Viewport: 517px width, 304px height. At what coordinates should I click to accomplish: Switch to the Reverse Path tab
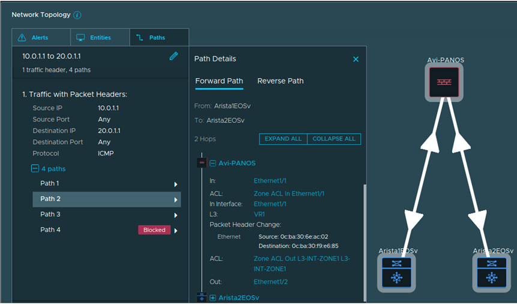pyautogui.click(x=280, y=81)
